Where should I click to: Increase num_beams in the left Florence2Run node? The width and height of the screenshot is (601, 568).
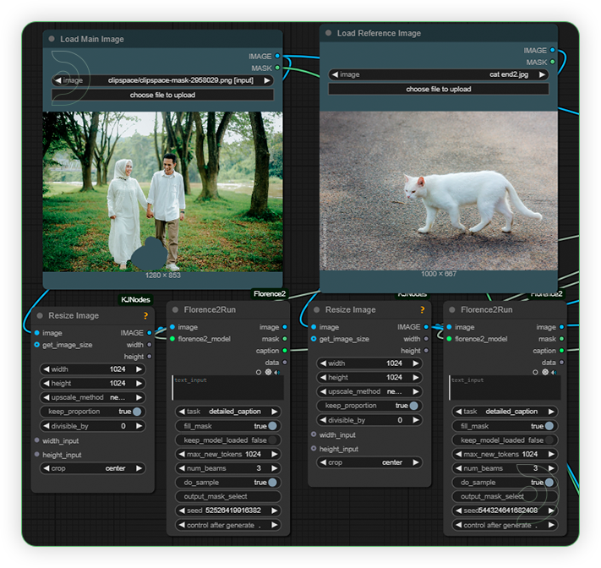pyautogui.click(x=275, y=468)
